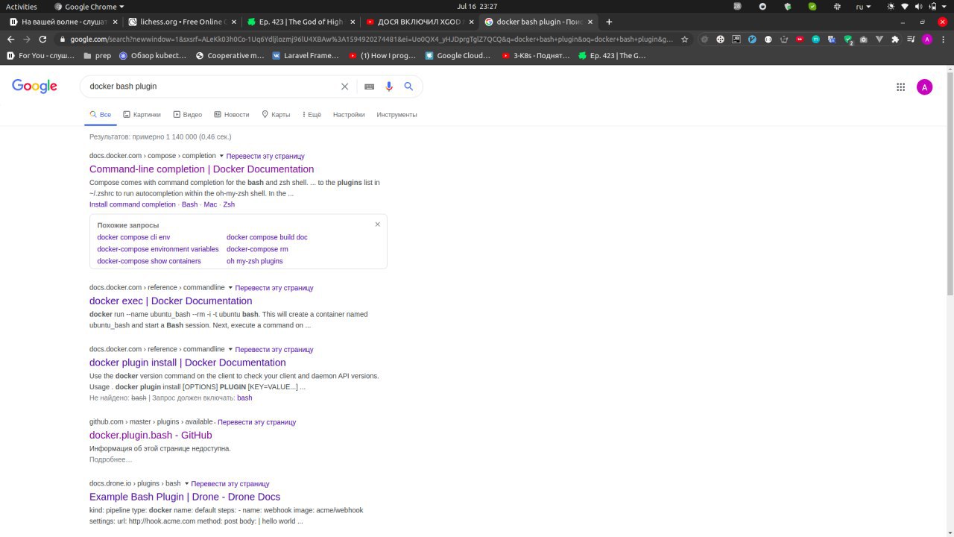Open the Настройки search settings

(349, 115)
